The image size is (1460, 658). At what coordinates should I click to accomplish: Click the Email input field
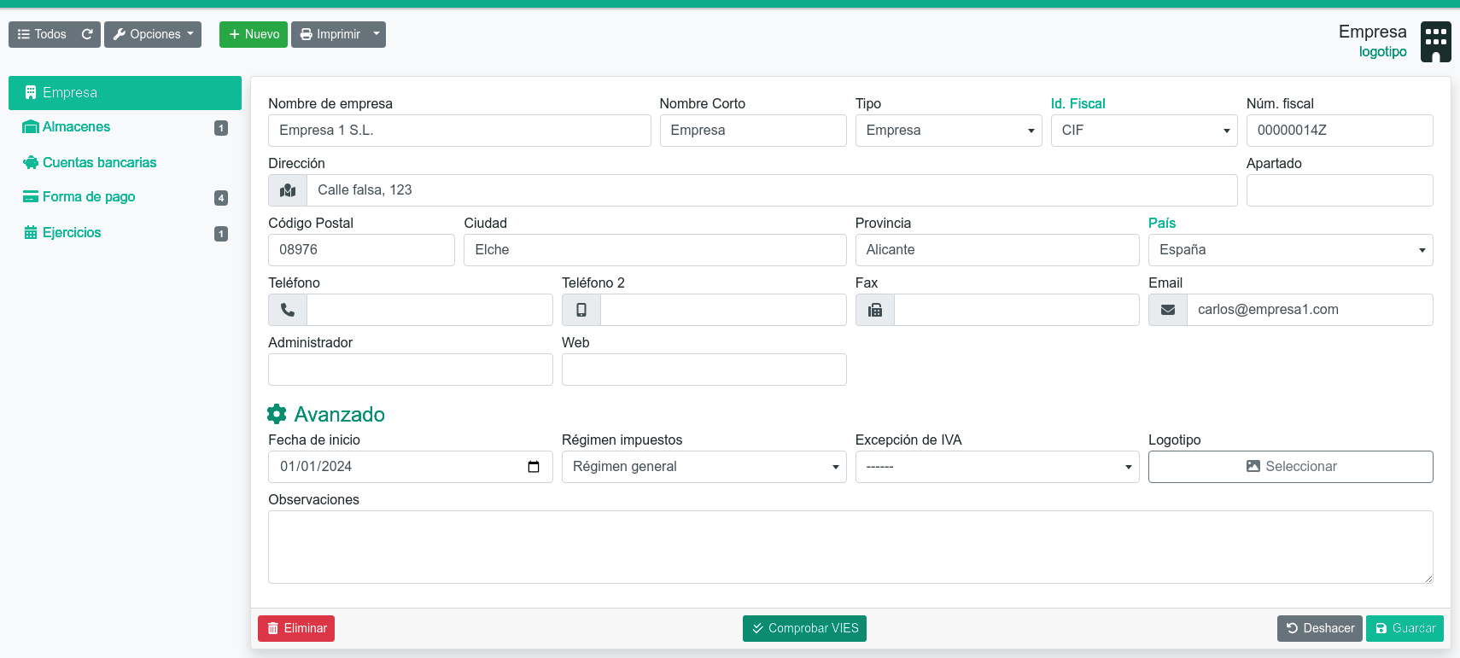pos(1310,310)
